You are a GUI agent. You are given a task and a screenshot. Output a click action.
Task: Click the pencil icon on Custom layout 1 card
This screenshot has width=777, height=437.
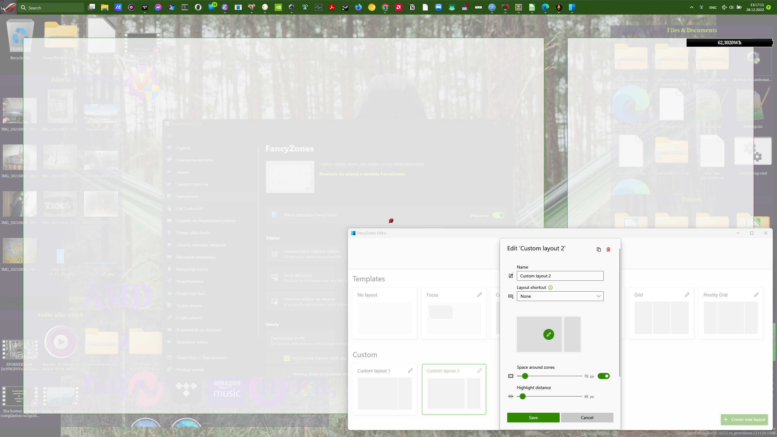tap(410, 370)
